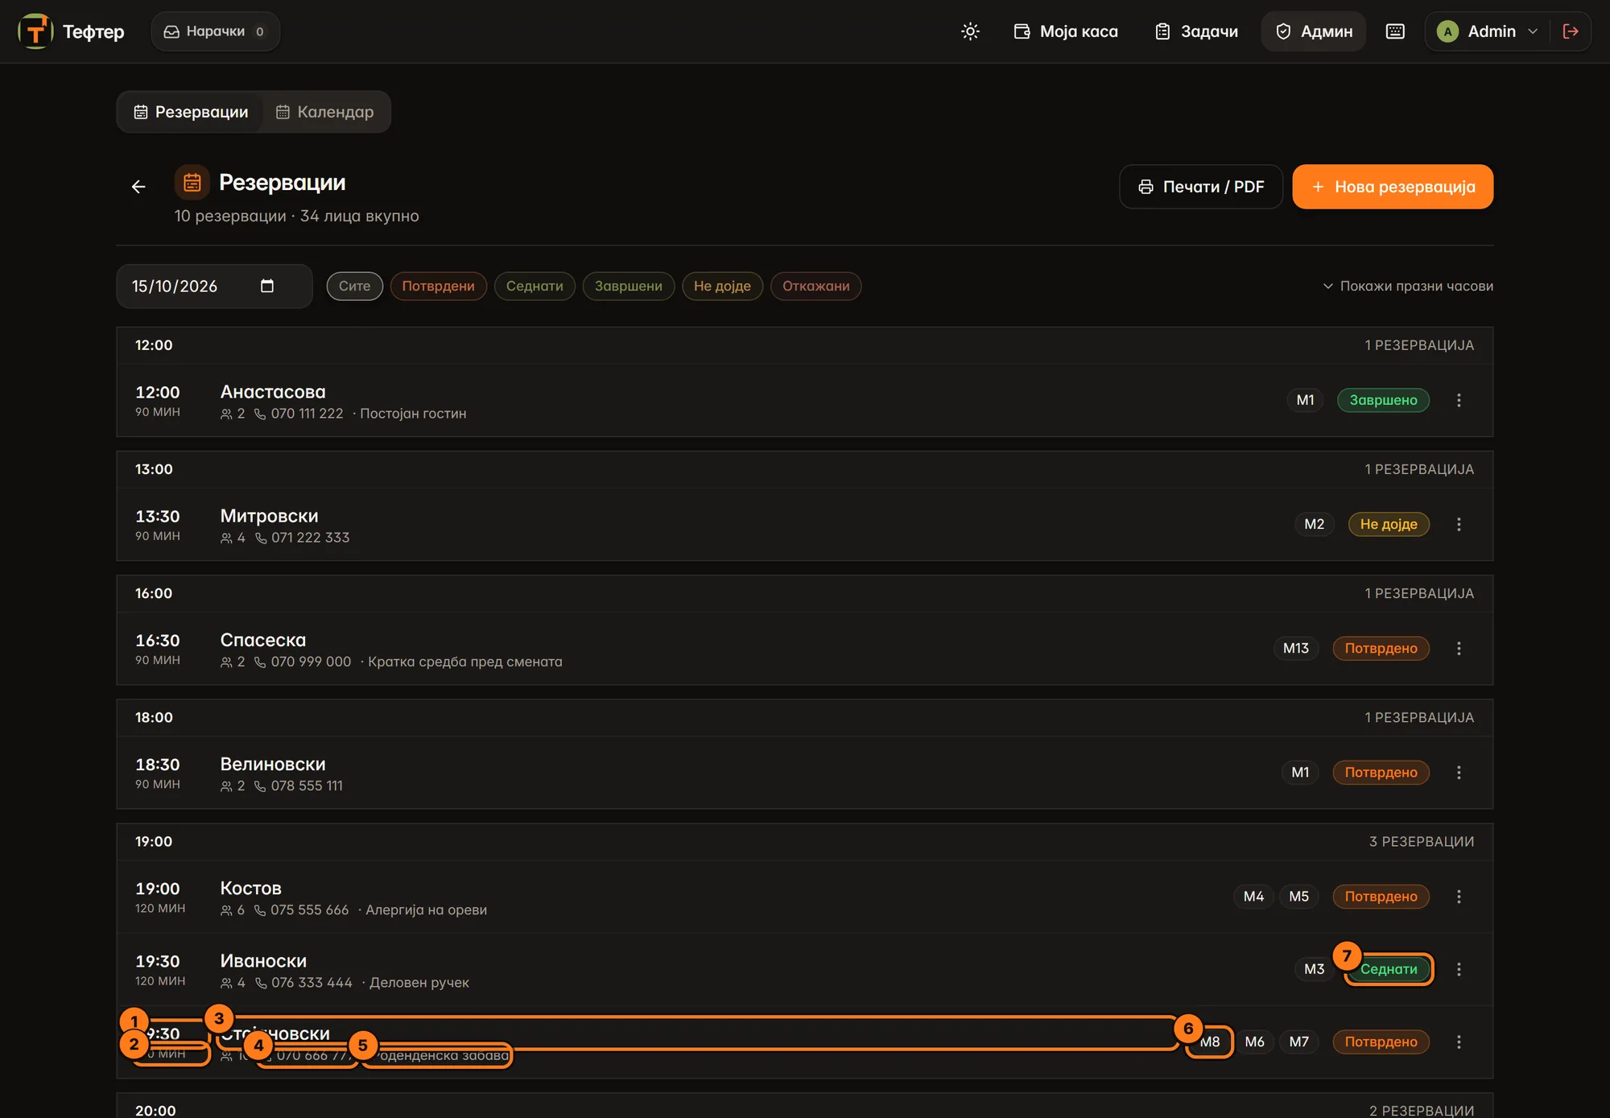Filter by Седнати status
1610x1118 pixels.
(535, 286)
